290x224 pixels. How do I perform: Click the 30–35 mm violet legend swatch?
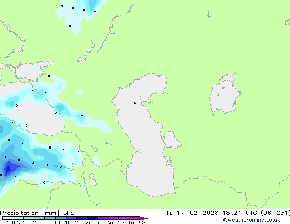103,218
